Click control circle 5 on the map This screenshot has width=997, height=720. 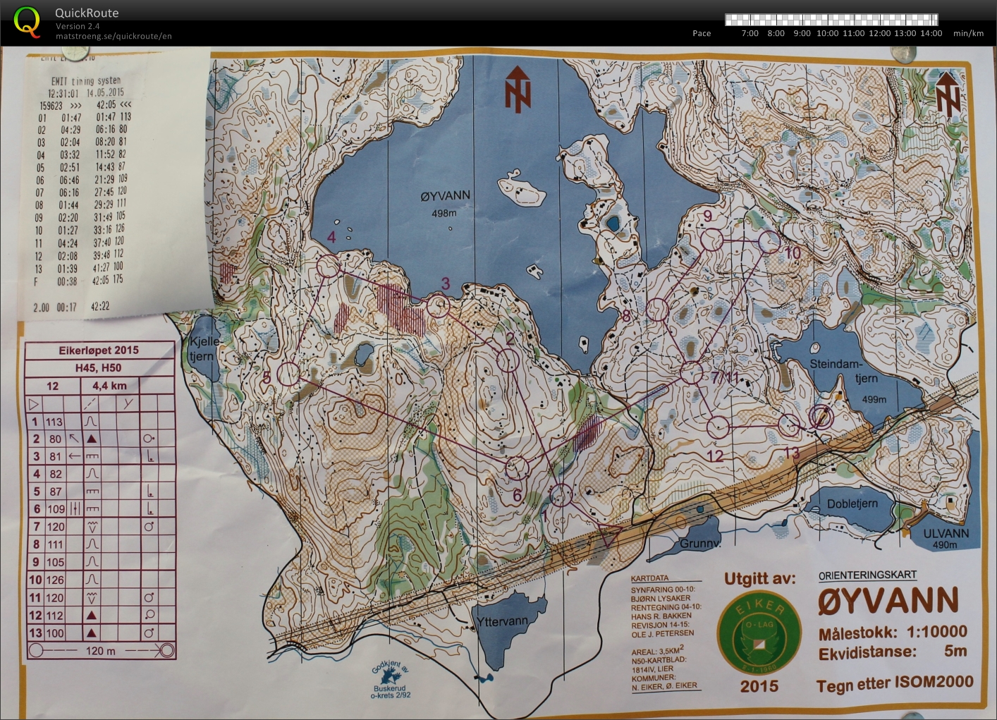[x=288, y=374]
